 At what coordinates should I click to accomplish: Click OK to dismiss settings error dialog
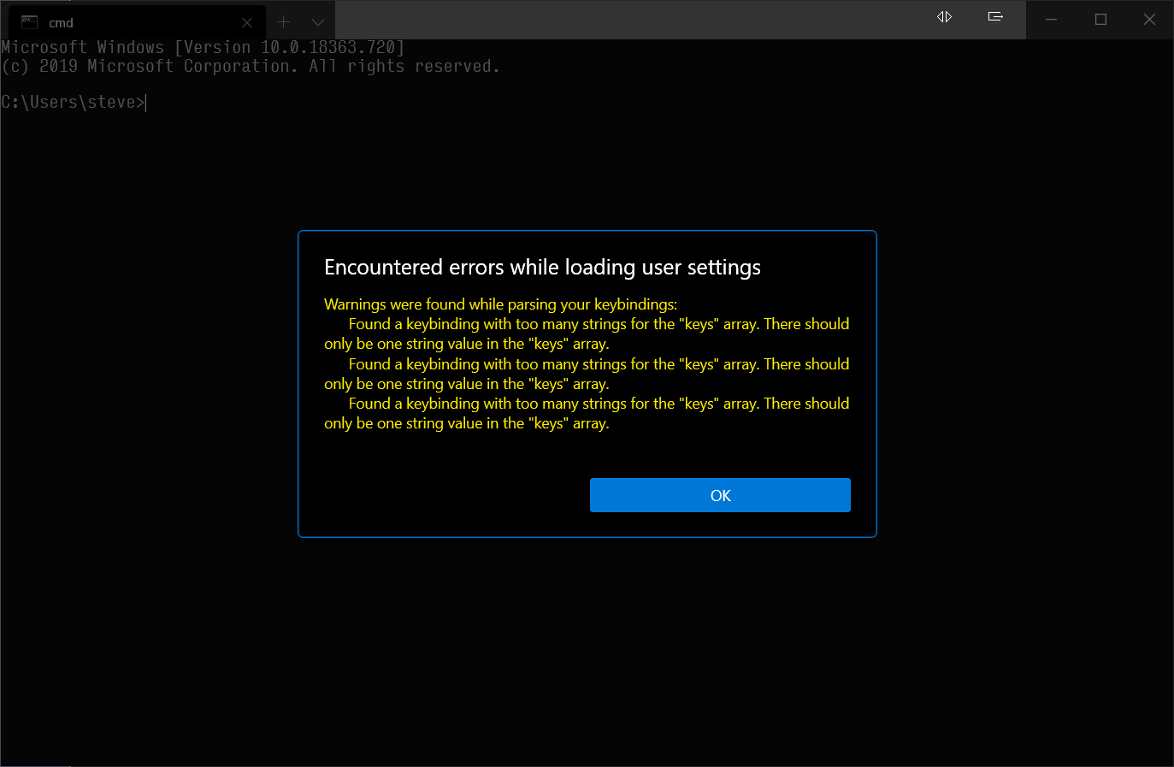720,495
